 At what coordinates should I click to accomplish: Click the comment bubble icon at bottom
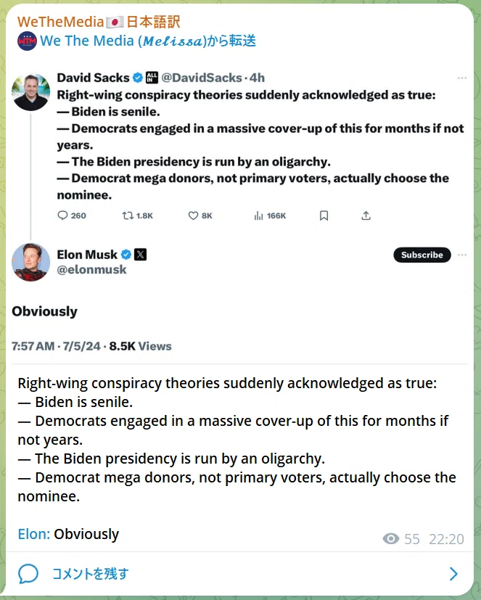pyautogui.click(x=28, y=574)
